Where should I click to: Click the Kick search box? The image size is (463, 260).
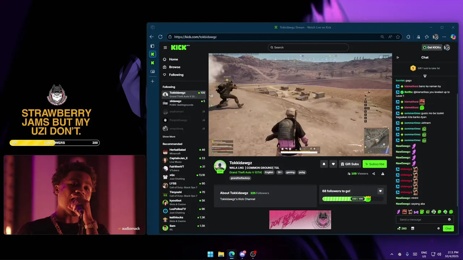[308, 47]
